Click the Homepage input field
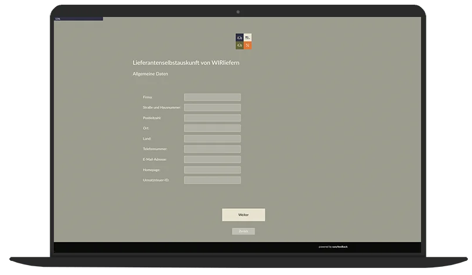The image size is (472, 275). (x=212, y=170)
